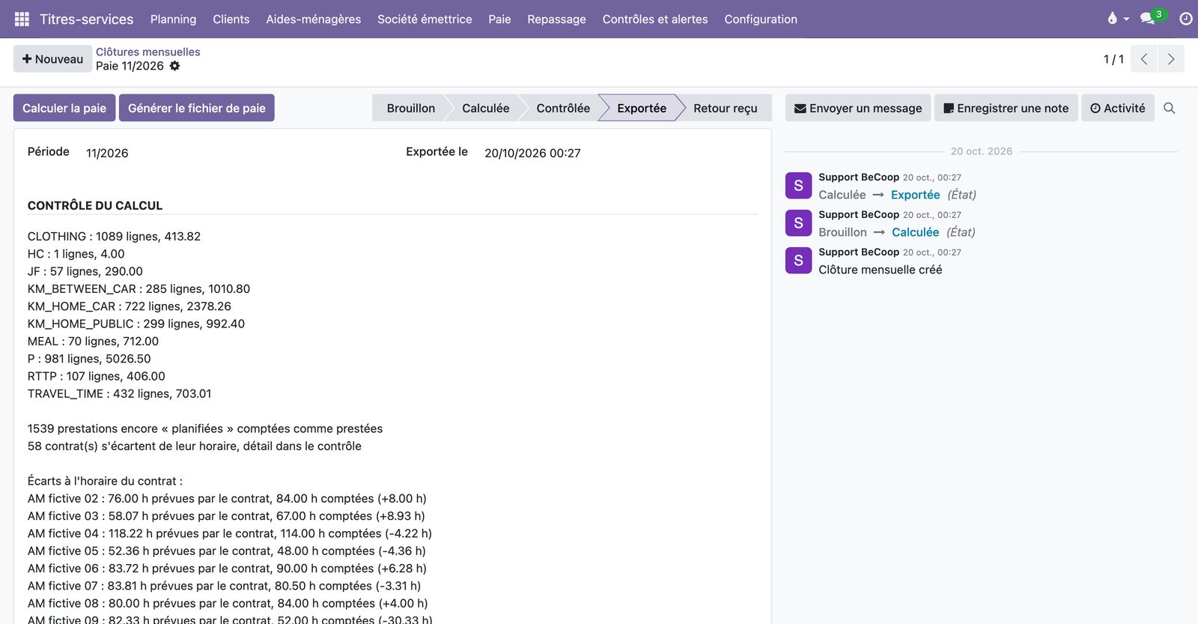Screen dimensions: 1198x624
Task: Click Enregistrer une note button
Action: click(x=1006, y=108)
